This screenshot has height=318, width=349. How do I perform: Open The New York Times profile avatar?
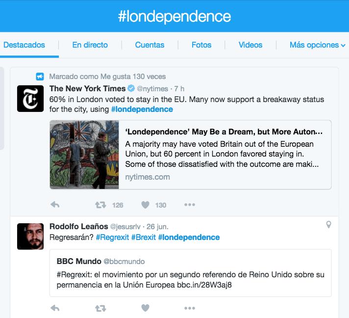[x=30, y=98]
